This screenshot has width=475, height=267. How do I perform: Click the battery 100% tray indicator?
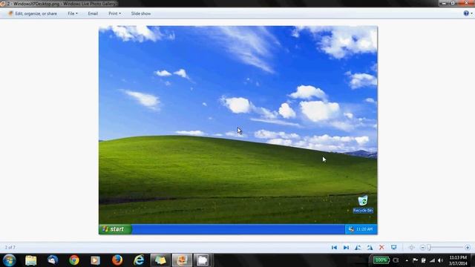tap(381, 260)
